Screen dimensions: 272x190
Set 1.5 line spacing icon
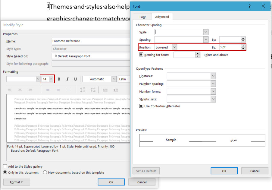tap(58, 90)
